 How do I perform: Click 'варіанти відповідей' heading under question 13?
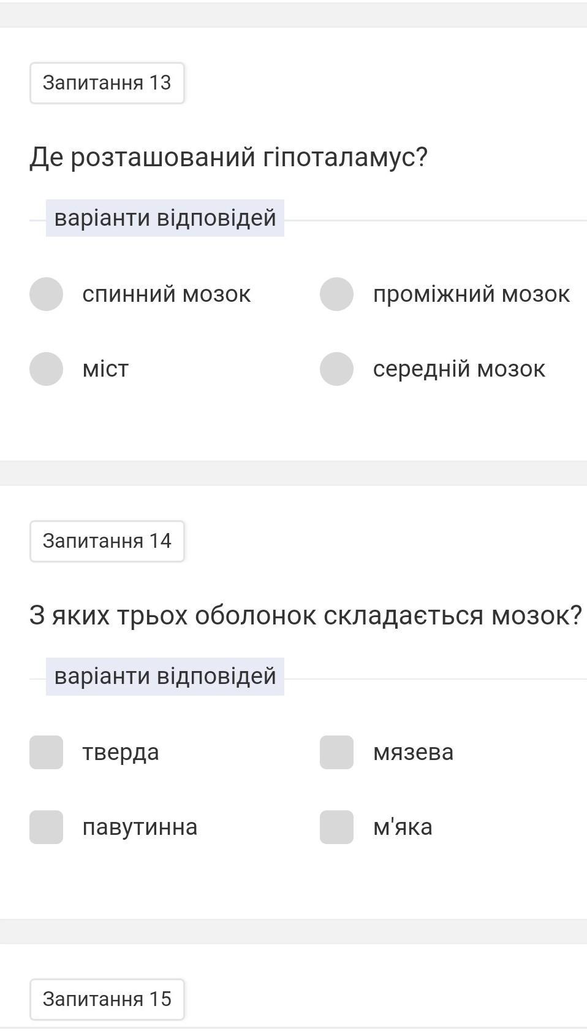point(165,218)
